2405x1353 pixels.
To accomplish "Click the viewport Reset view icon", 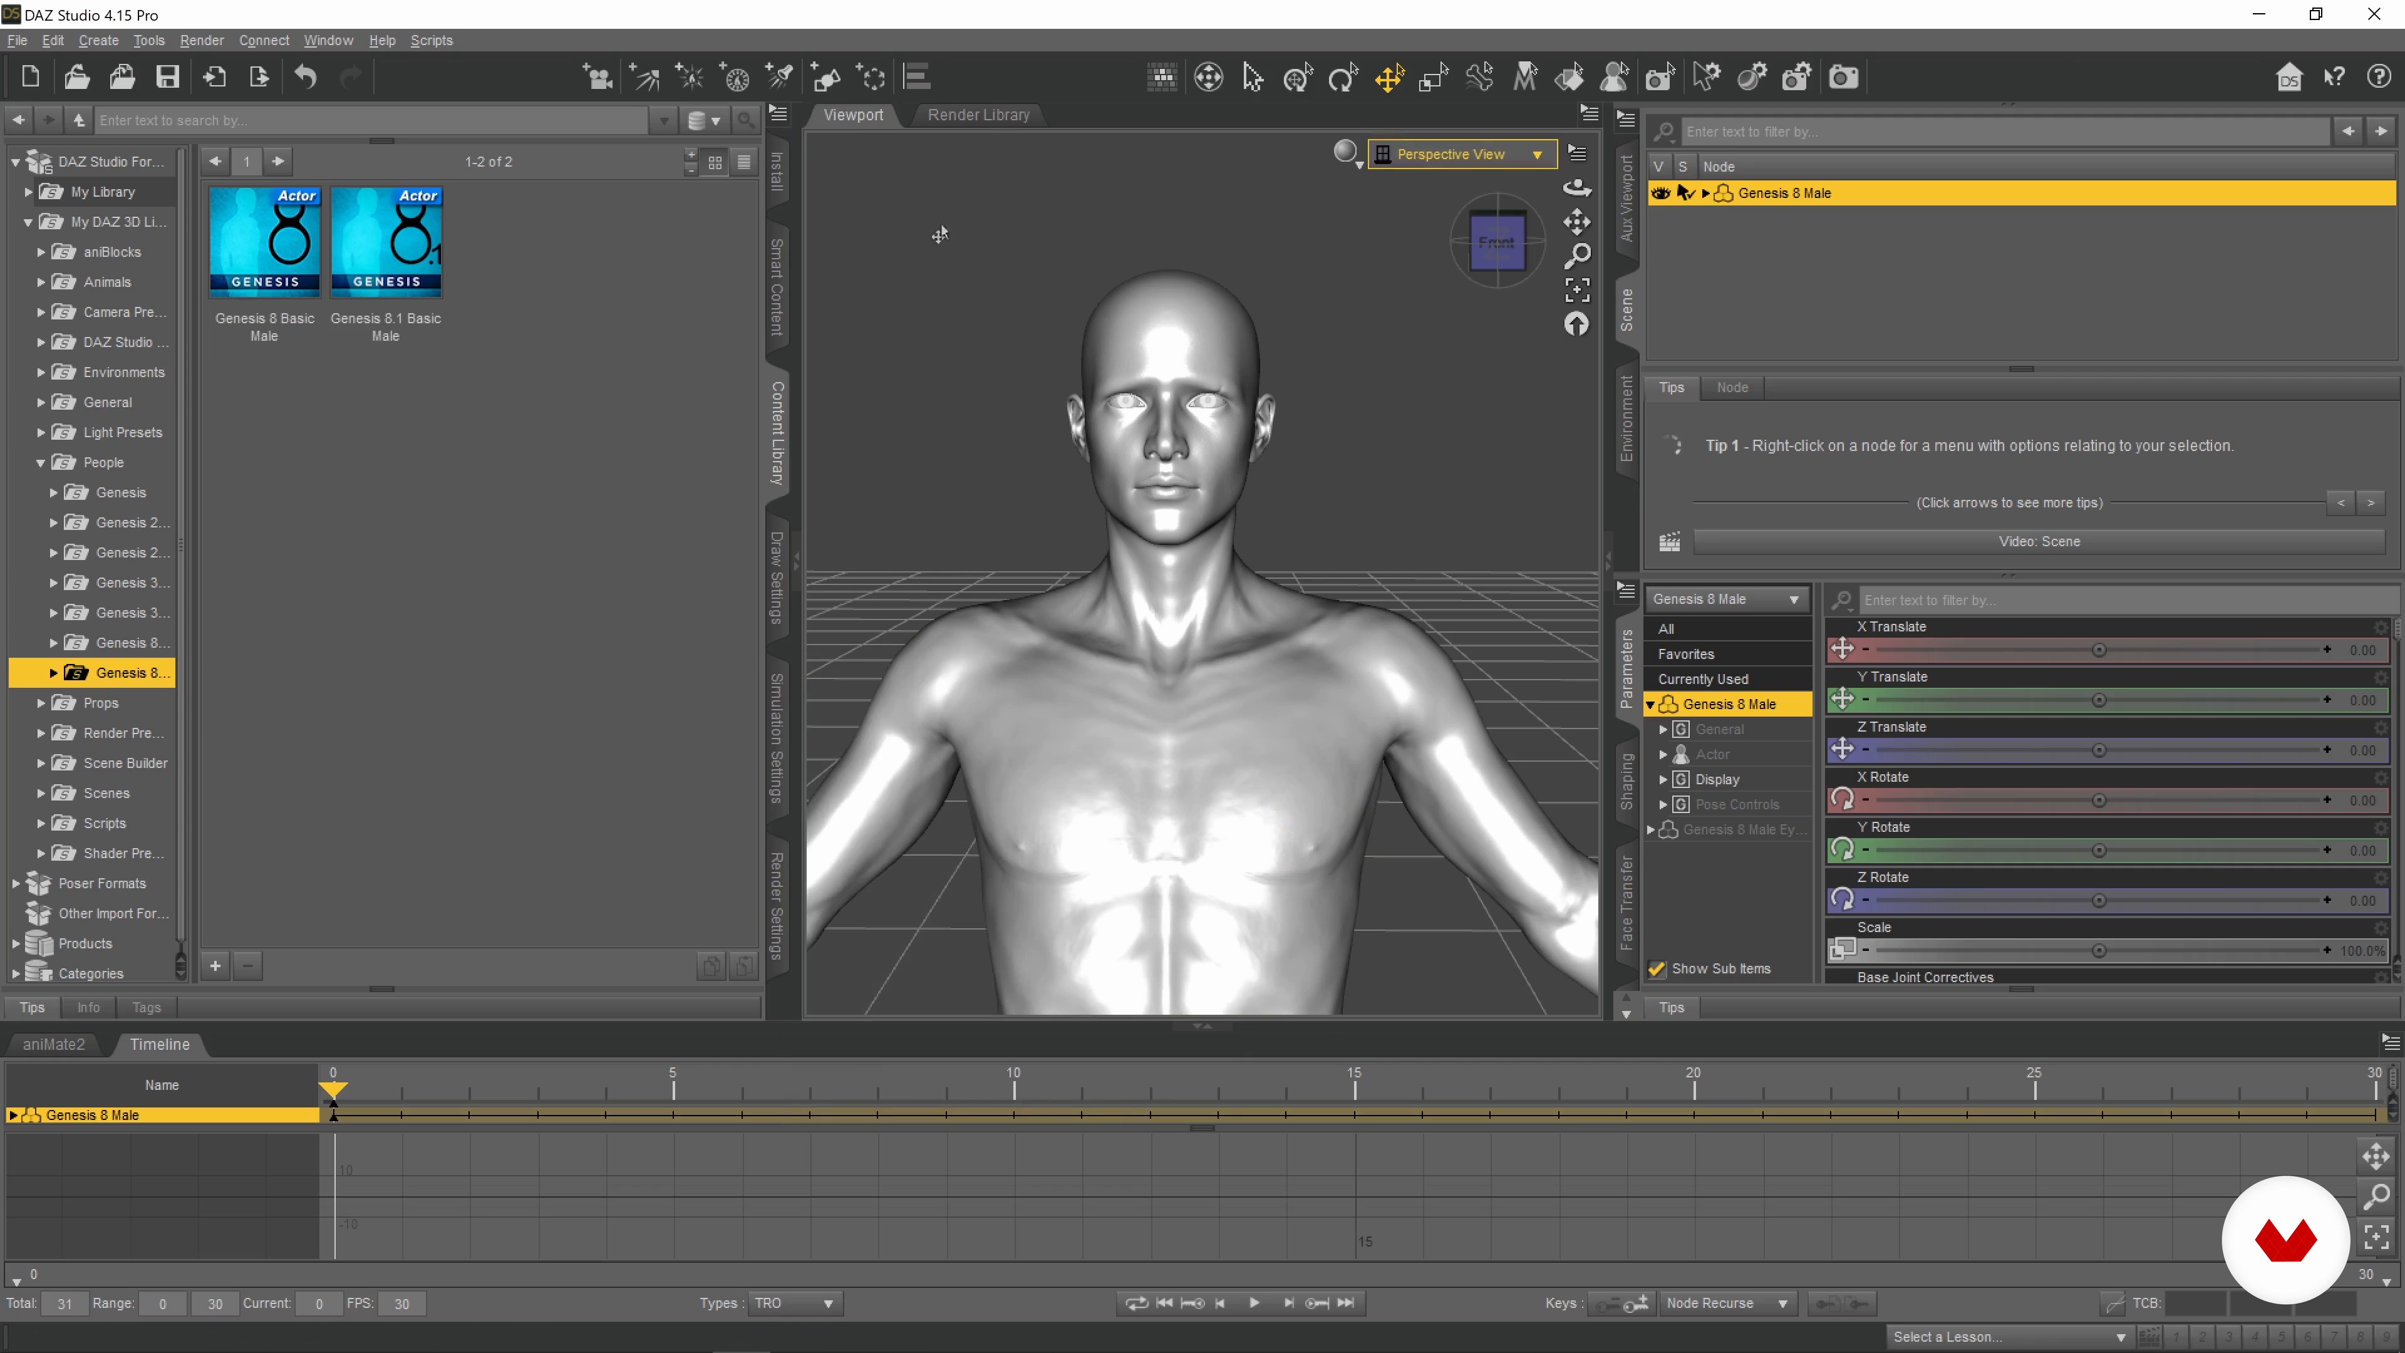I will [1577, 324].
